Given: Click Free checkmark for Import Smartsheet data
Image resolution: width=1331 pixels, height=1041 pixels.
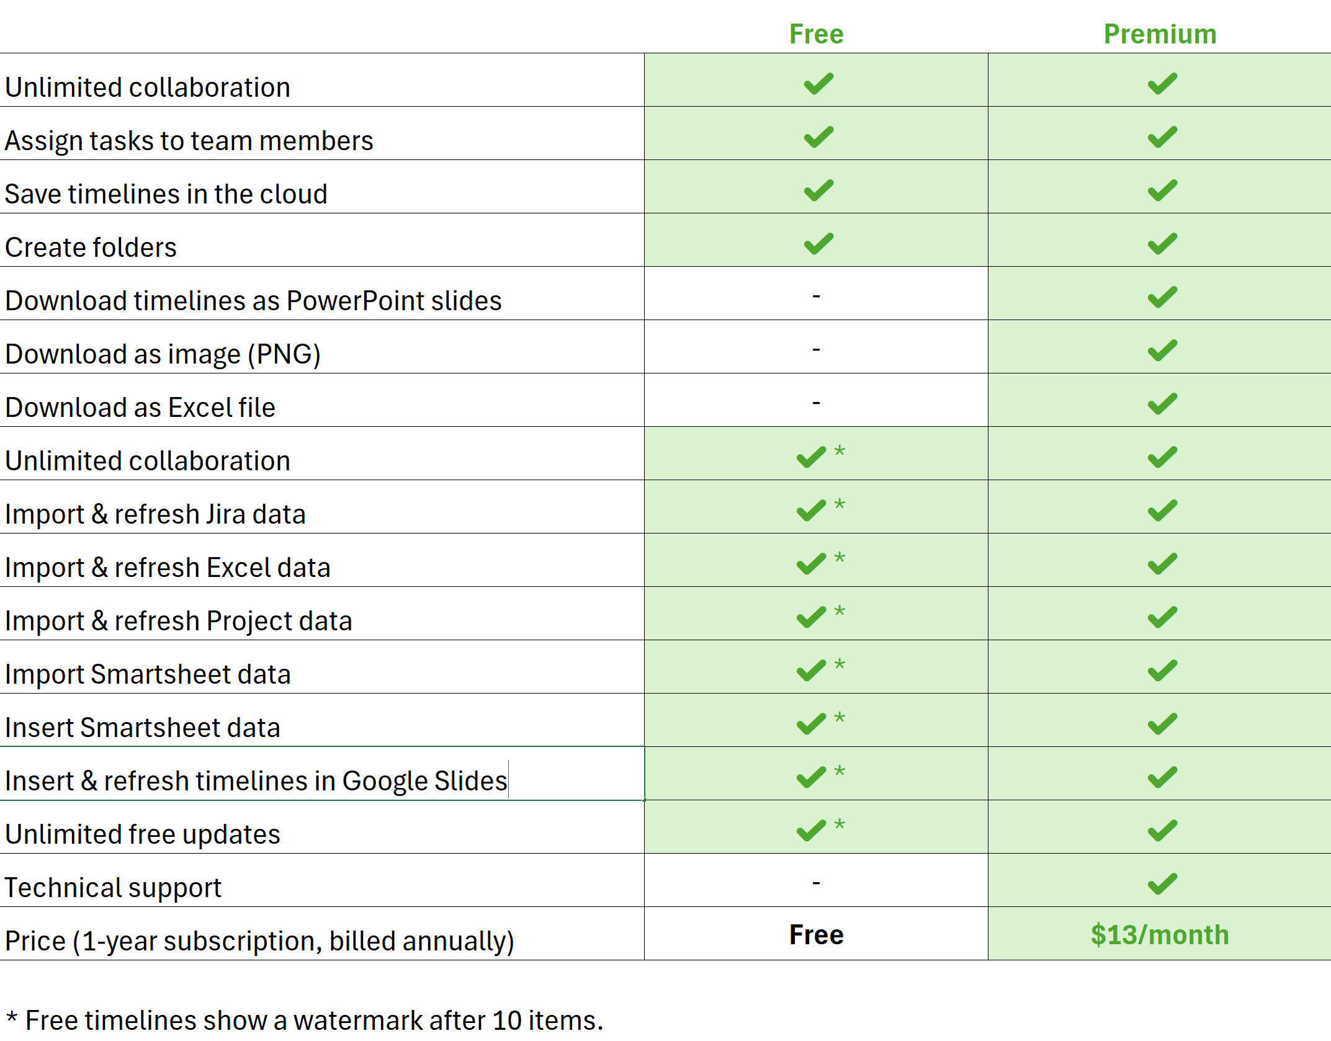Looking at the screenshot, I should (x=812, y=671).
